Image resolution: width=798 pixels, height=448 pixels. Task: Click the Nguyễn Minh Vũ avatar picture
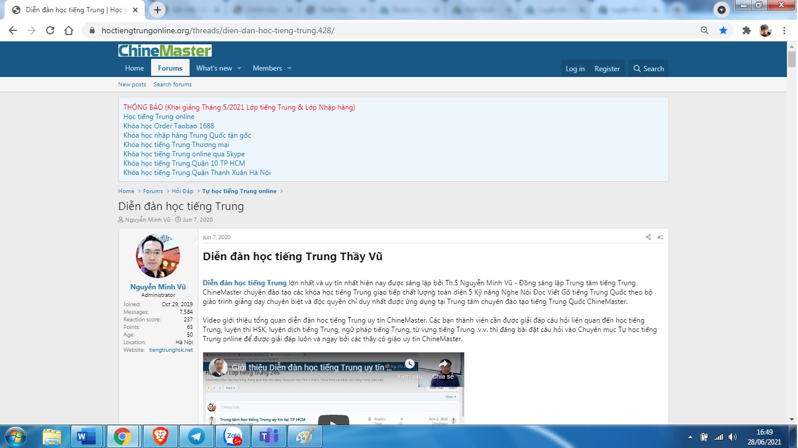pos(158,256)
